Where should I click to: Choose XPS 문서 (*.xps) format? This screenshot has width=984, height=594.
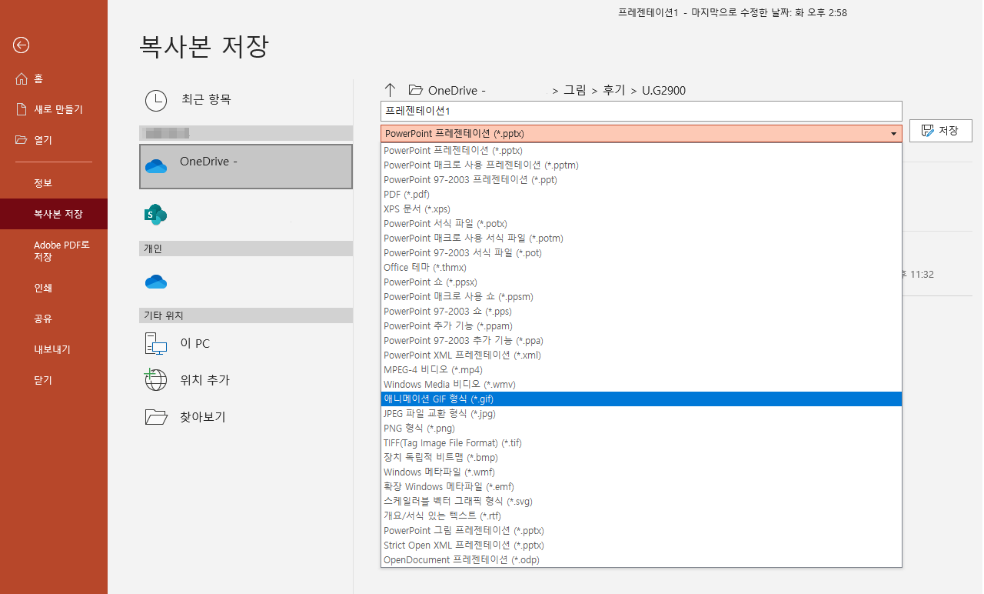641,209
